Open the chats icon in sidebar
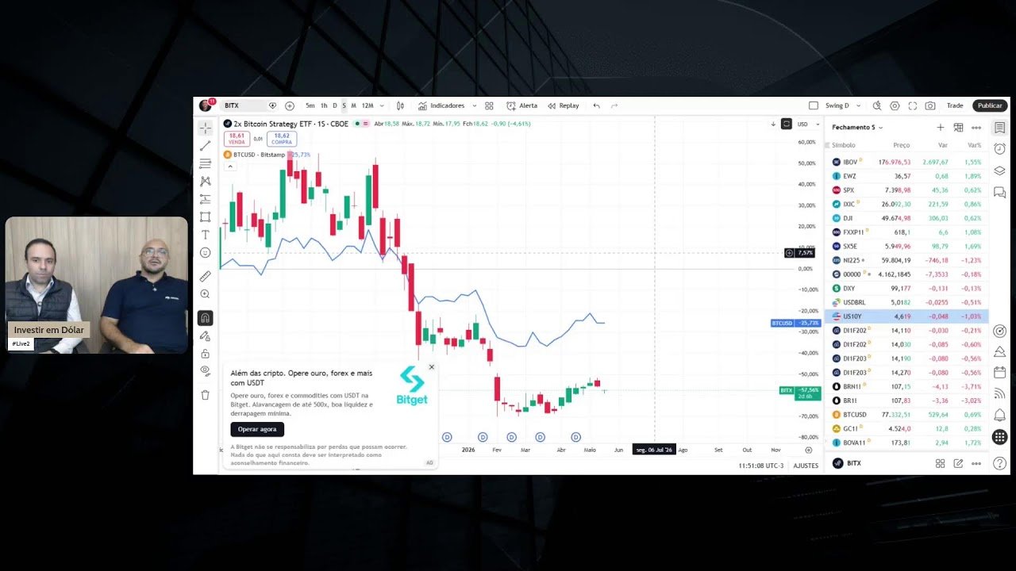Screen dimensions: 1016x571 point(999,192)
